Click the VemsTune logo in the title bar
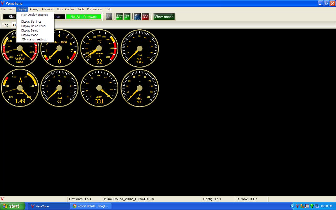The width and height of the screenshot is (336, 210). (3, 3)
